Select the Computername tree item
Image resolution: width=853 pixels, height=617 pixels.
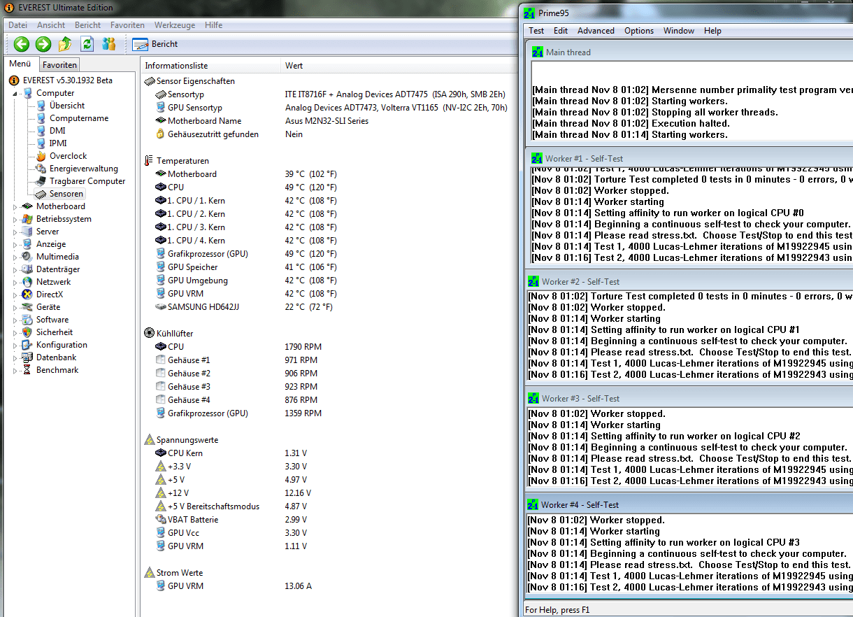pyautogui.click(x=79, y=118)
